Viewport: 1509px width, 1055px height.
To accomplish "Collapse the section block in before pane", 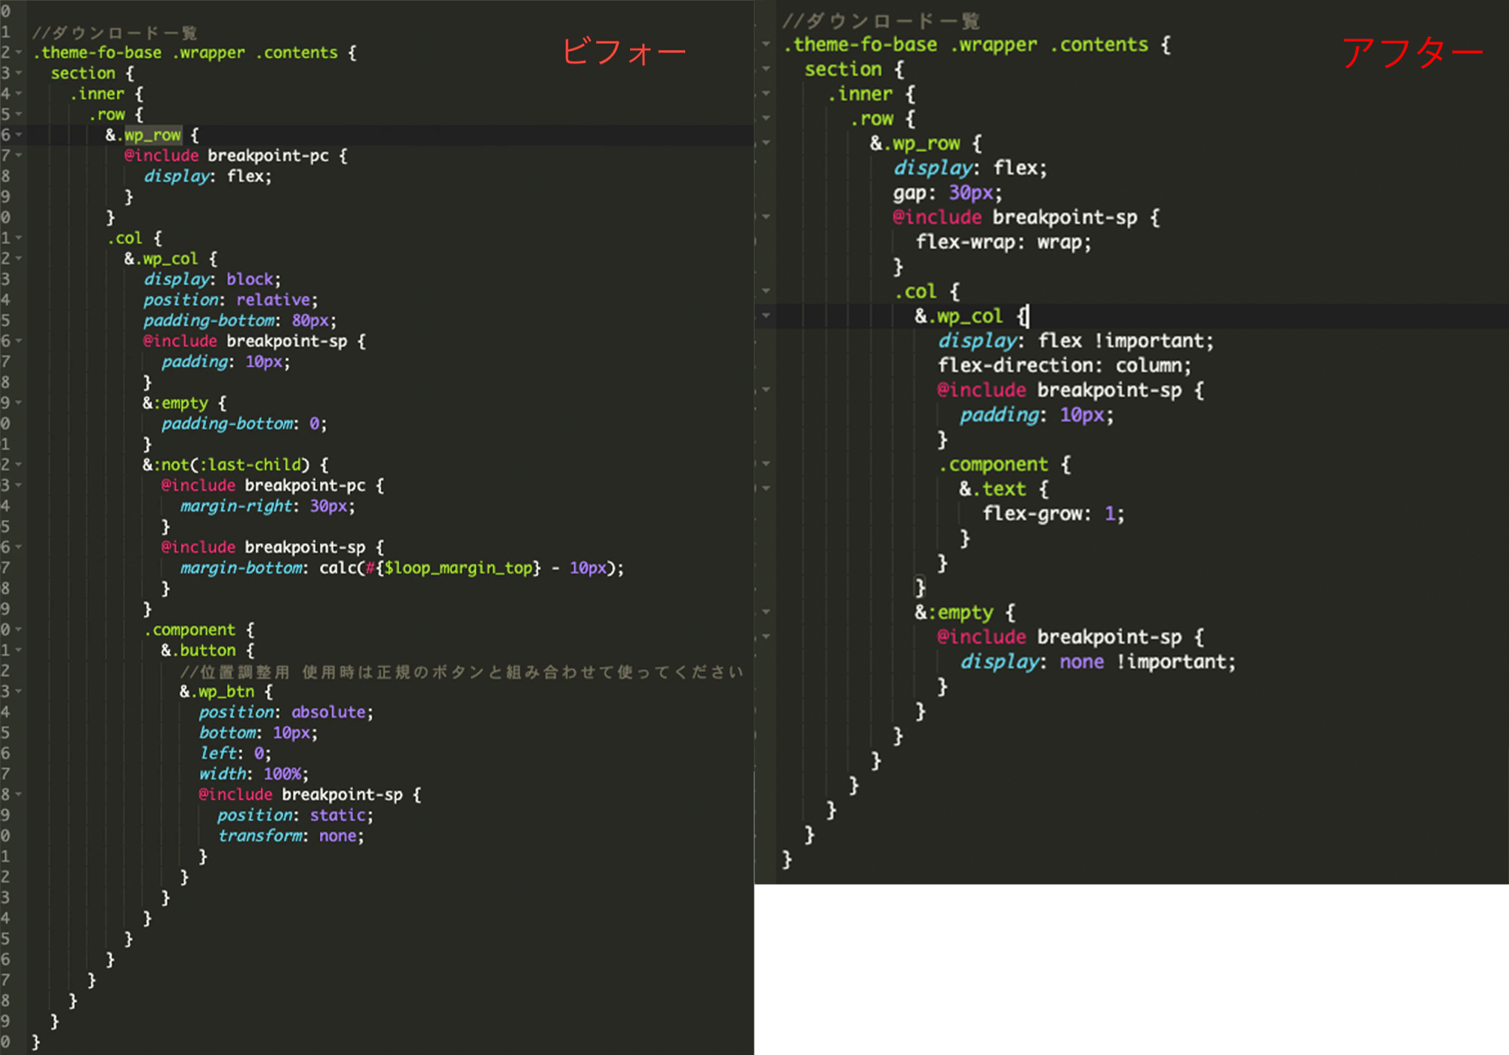I will click(18, 73).
